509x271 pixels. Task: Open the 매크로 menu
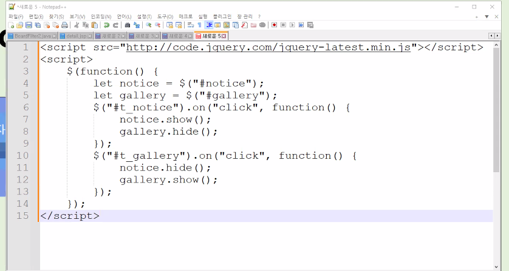[x=186, y=16]
